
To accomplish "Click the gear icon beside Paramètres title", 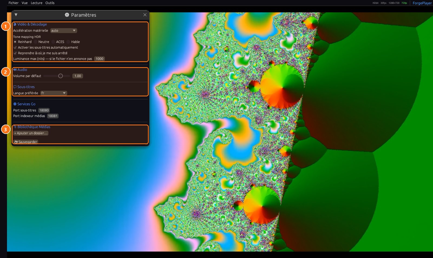I will (x=67, y=15).
